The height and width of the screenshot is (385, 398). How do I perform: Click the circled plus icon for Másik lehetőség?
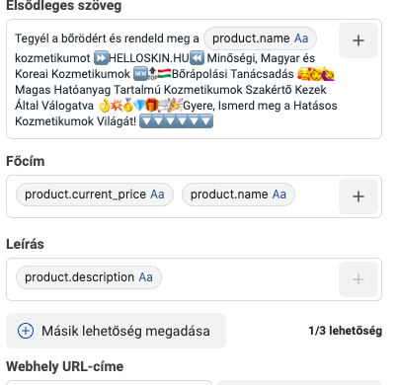(x=26, y=331)
